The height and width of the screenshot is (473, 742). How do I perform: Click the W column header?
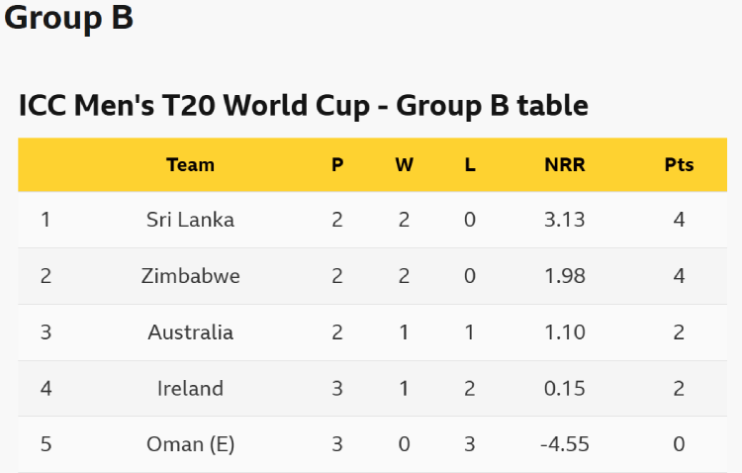[x=404, y=165]
